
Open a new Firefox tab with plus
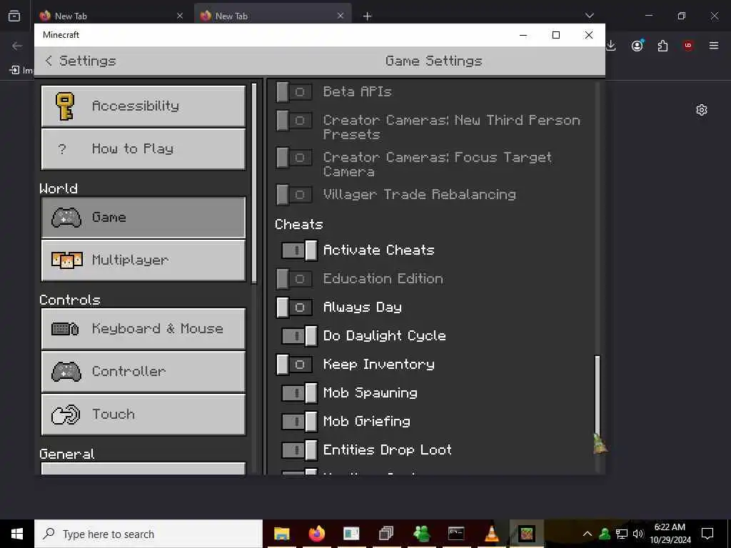(x=368, y=16)
